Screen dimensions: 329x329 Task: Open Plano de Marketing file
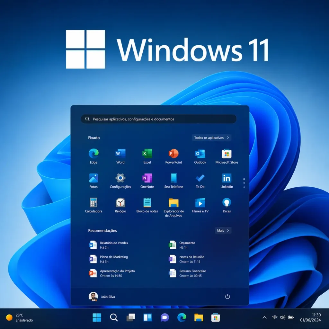109,259
